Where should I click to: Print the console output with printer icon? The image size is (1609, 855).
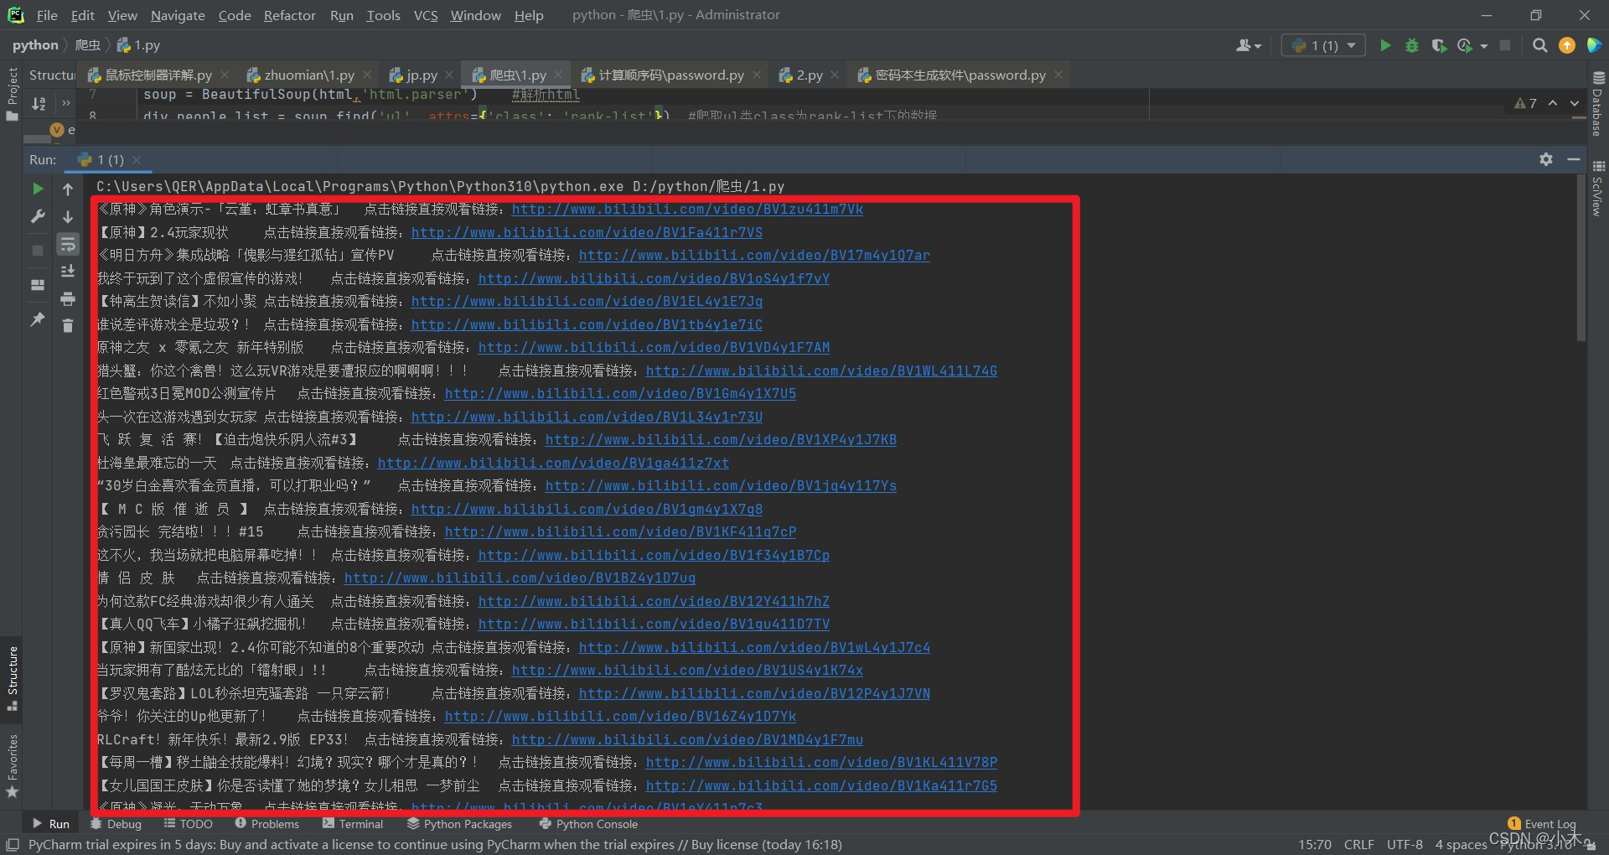pyautogui.click(x=68, y=299)
